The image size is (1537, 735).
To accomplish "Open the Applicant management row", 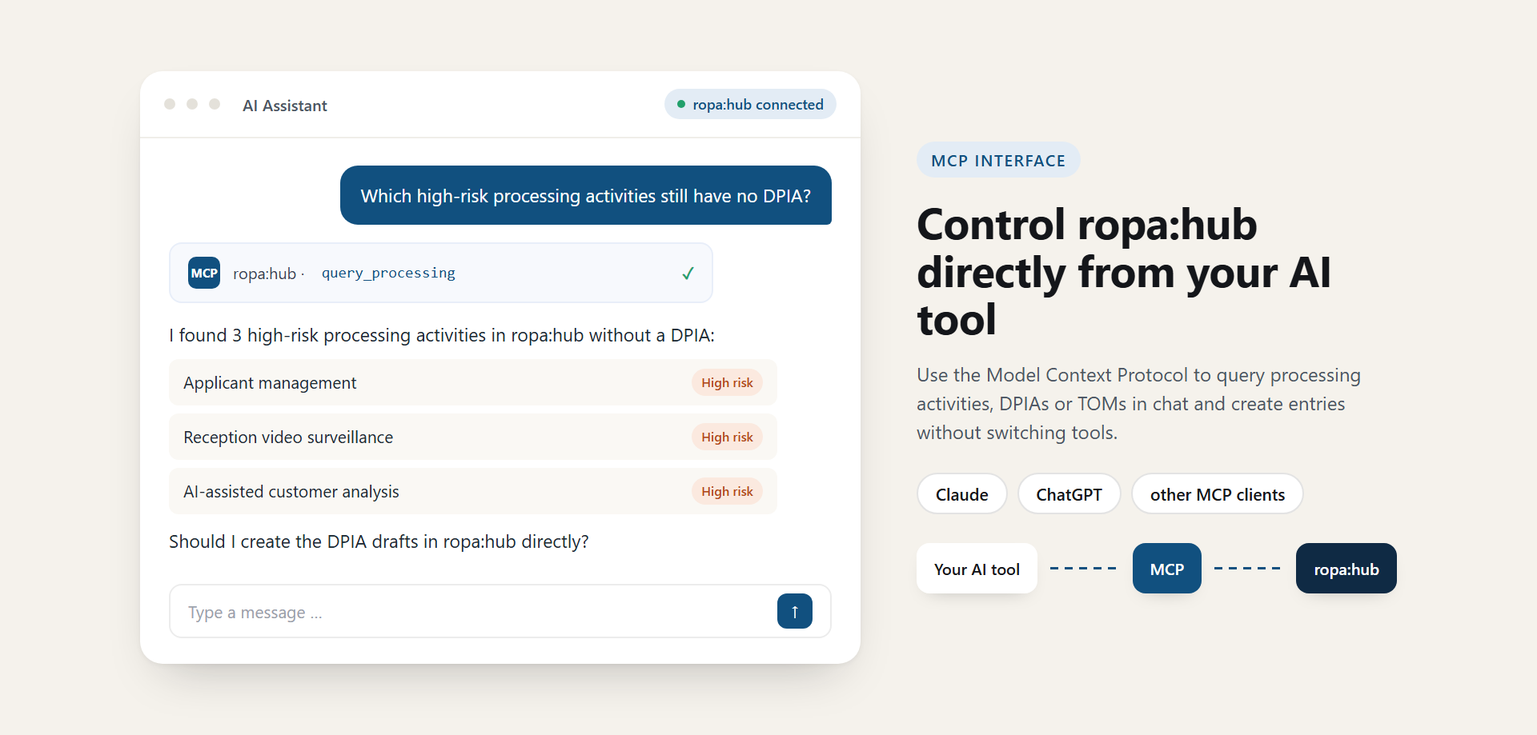I will tap(473, 382).
